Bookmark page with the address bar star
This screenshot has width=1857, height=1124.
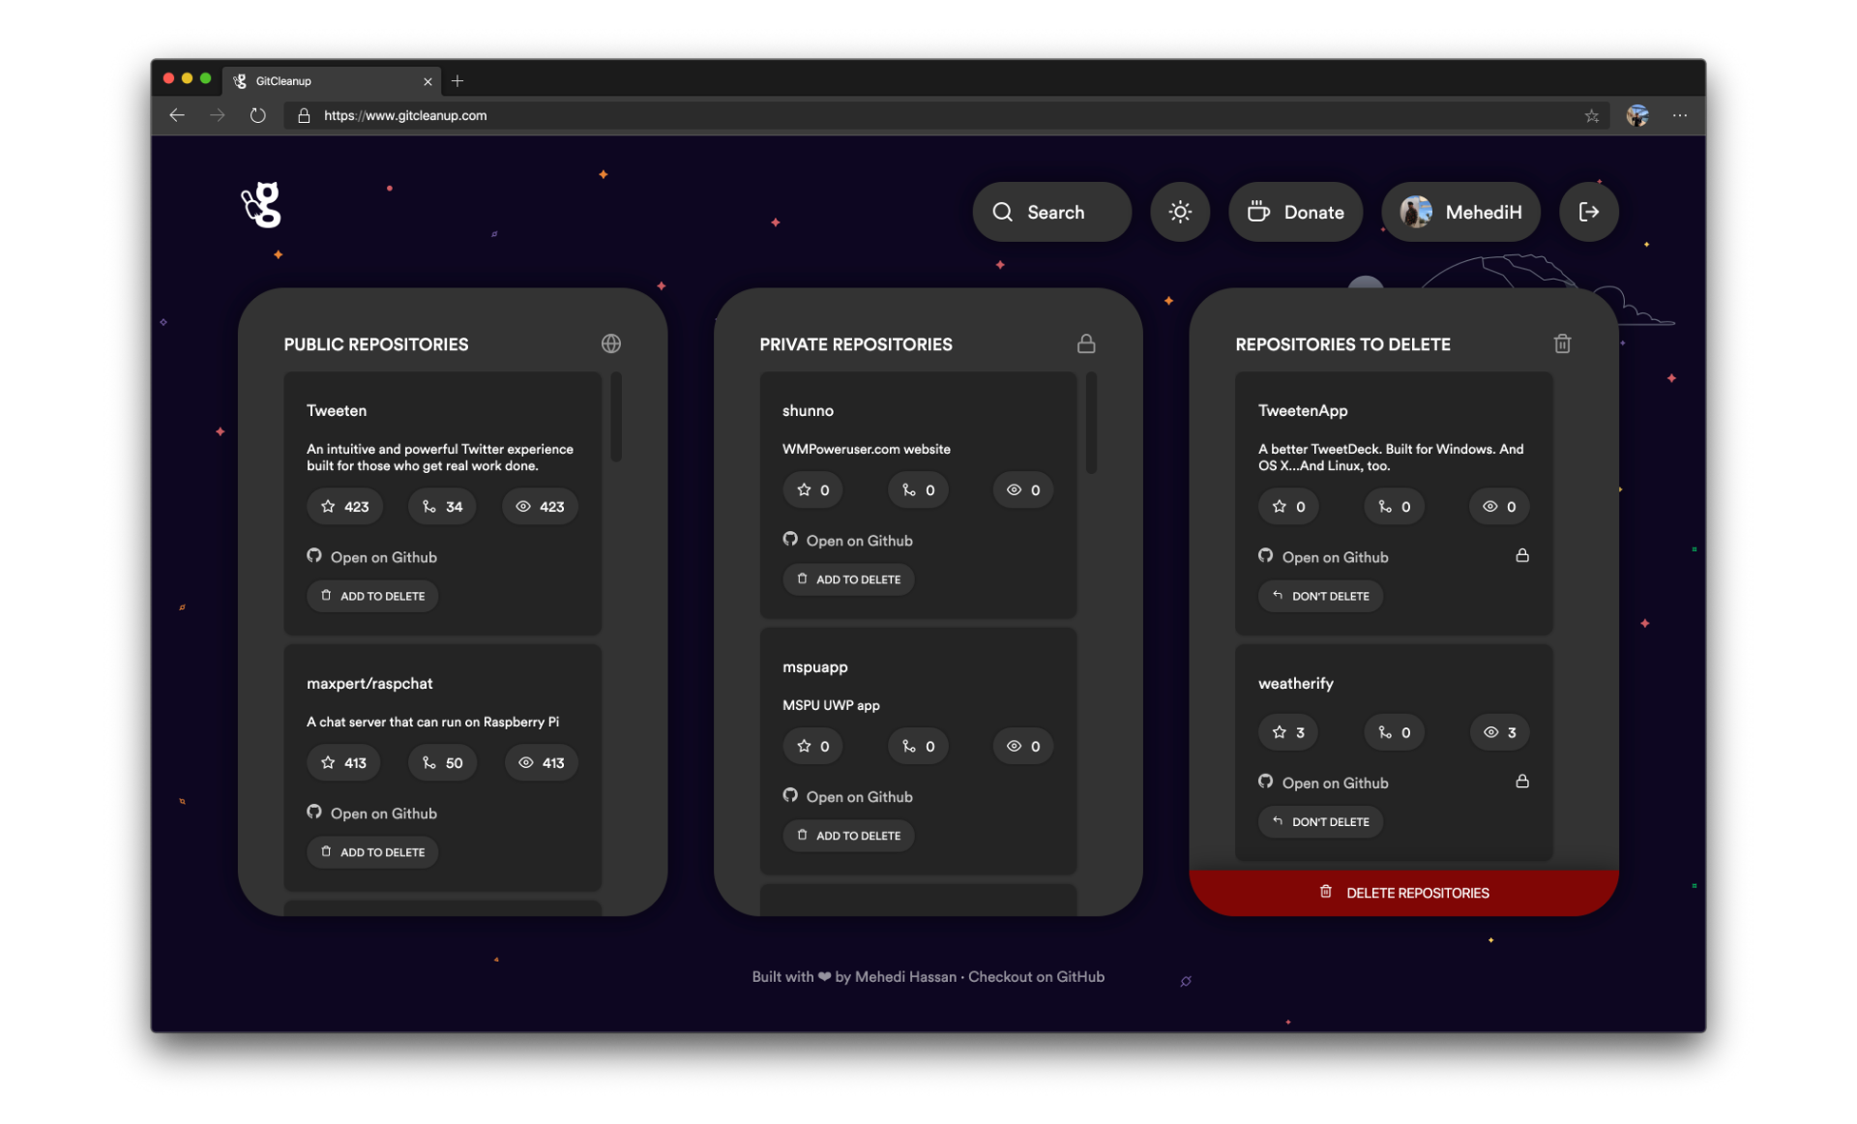pos(1591,116)
